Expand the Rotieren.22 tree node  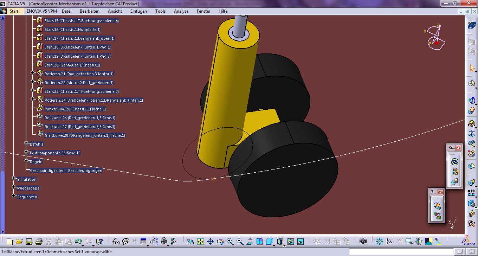pos(32,81)
